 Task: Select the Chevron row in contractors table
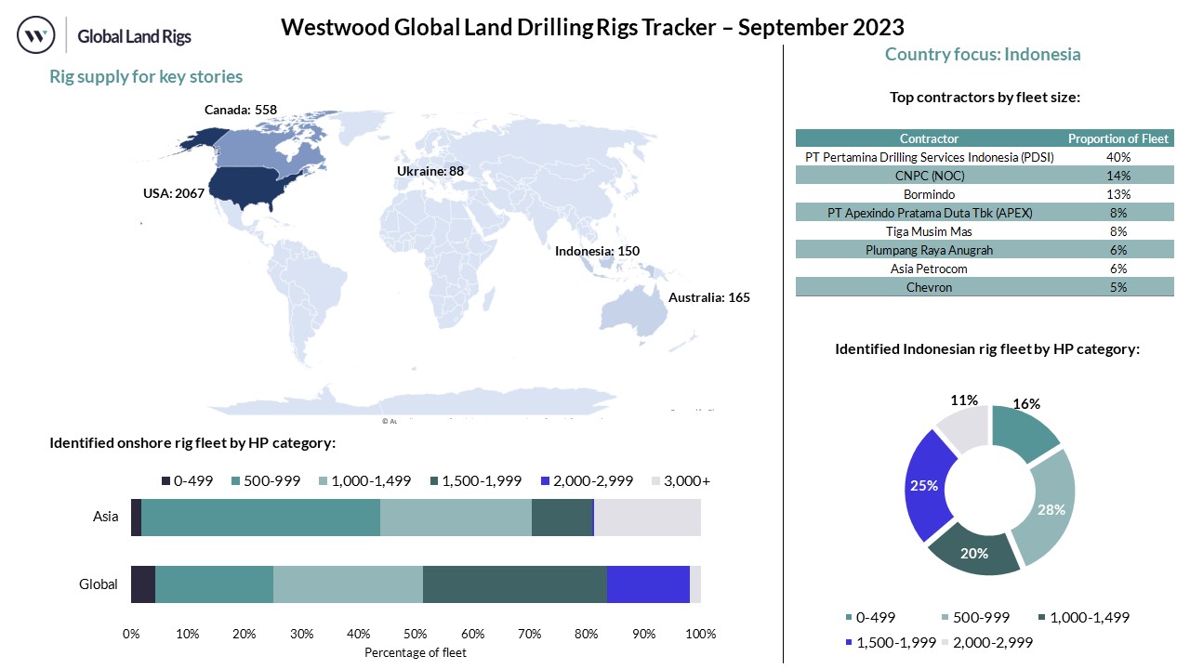[985, 287]
